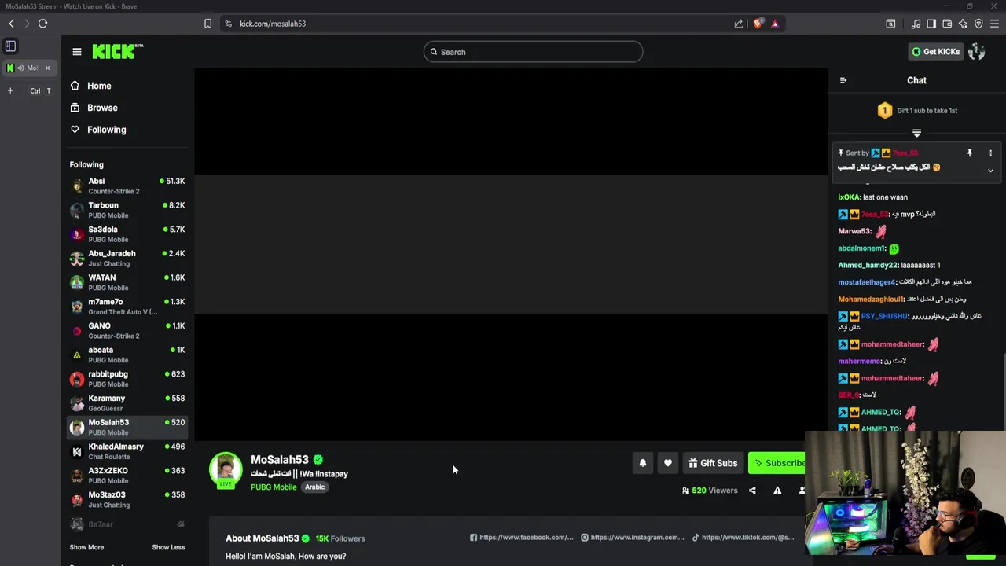1006x566 pixels.
Task: Click Show More under Following
Action: click(86, 547)
